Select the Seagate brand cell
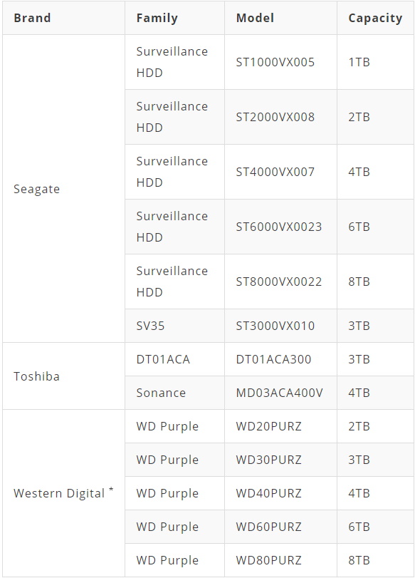The width and height of the screenshot is (415, 578). point(36,189)
